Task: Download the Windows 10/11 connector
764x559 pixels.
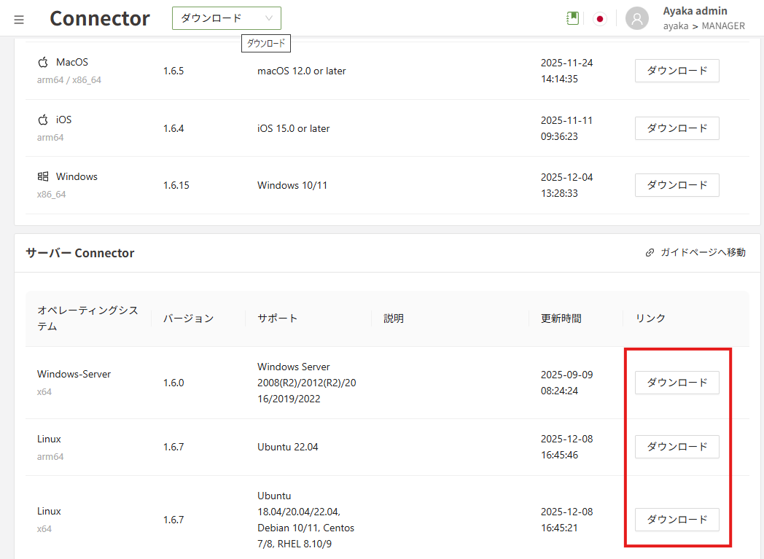Action: pos(677,185)
